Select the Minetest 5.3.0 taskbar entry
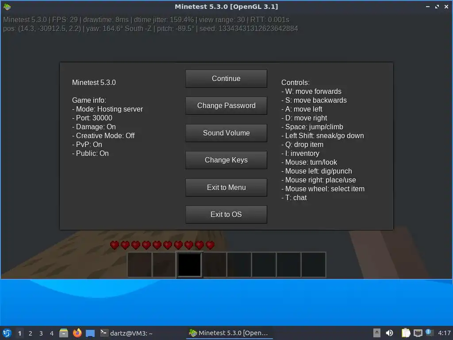This screenshot has width=453, height=340. (229, 333)
